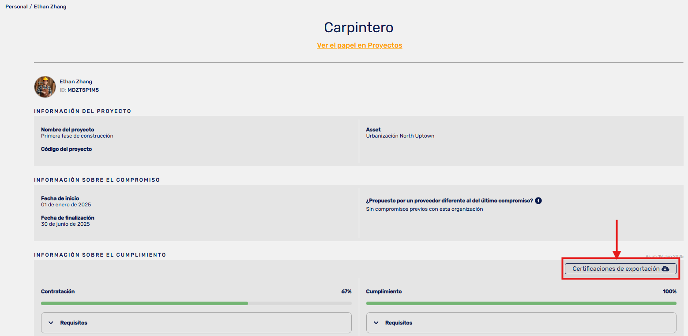
Task: Click the Contratación progress bar
Action: click(196, 303)
